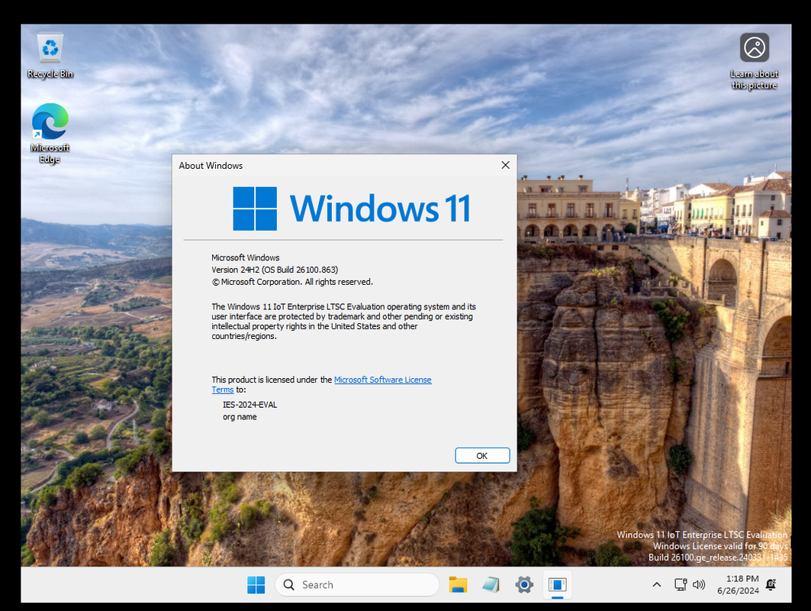Click inside the taskbar Search field
This screenshot has height=611, width=811.
357,584
